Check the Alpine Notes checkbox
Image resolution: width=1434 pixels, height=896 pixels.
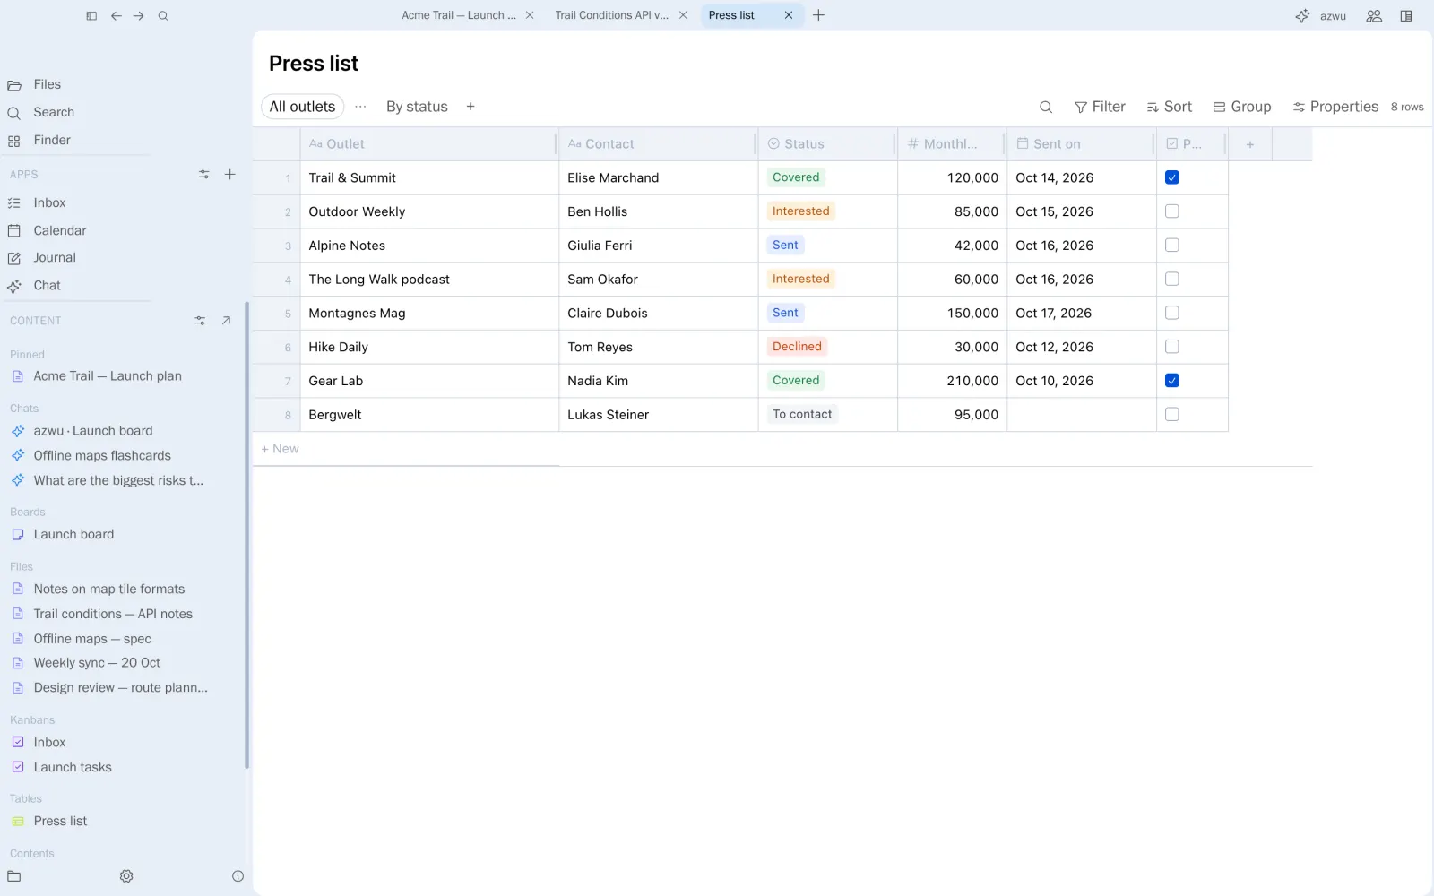click(x=1171, y=246)
